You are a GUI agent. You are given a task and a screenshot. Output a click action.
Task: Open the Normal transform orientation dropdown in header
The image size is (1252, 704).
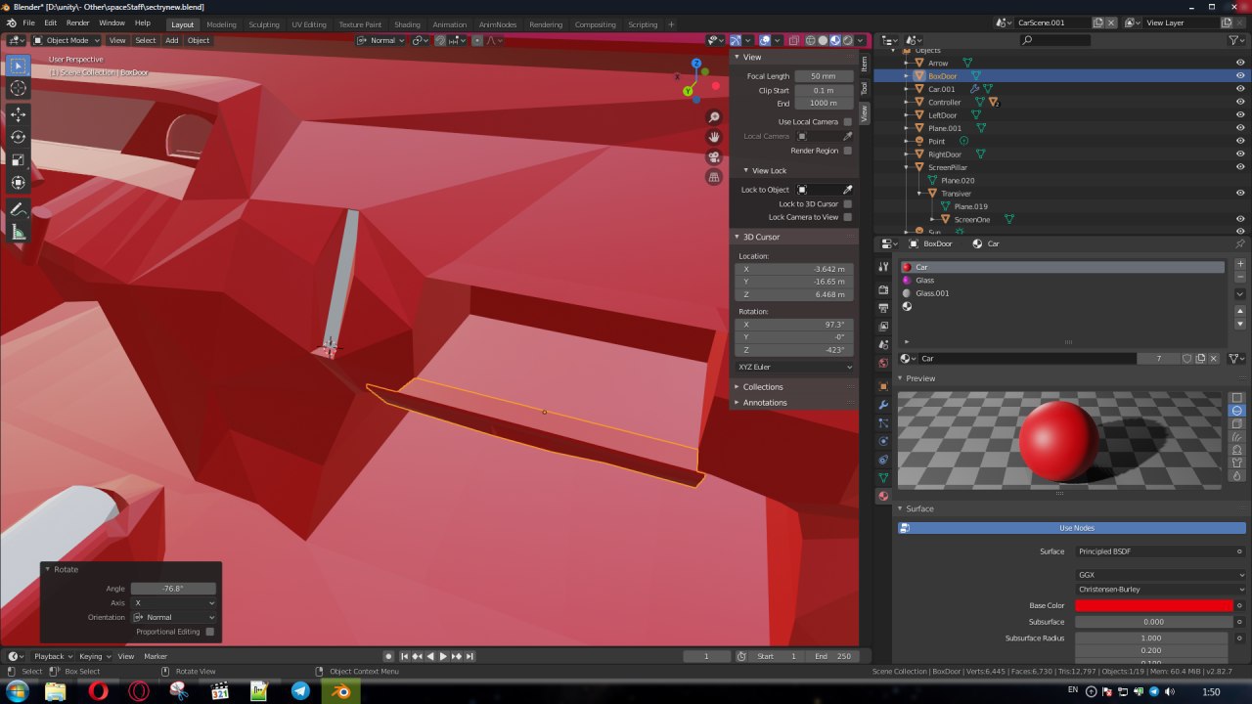click(x=381, y=40)
